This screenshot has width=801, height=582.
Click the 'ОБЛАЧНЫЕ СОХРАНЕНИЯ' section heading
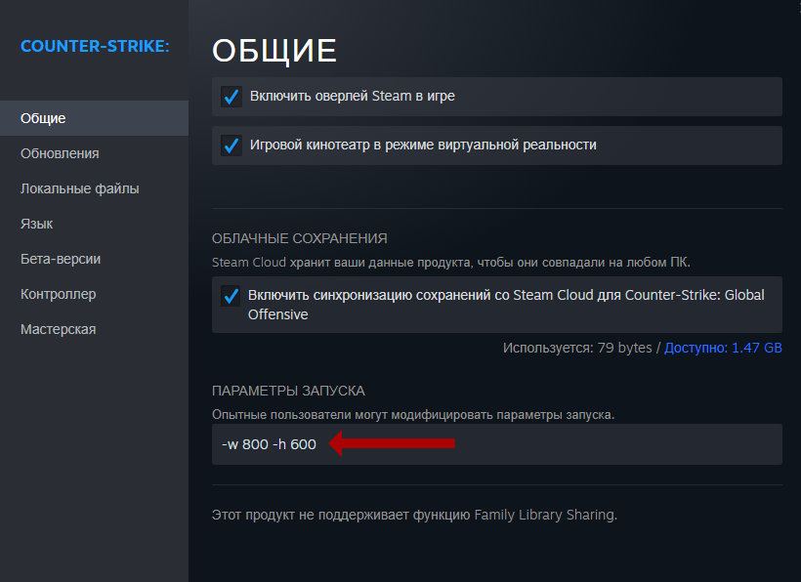(x=299, y=238)
